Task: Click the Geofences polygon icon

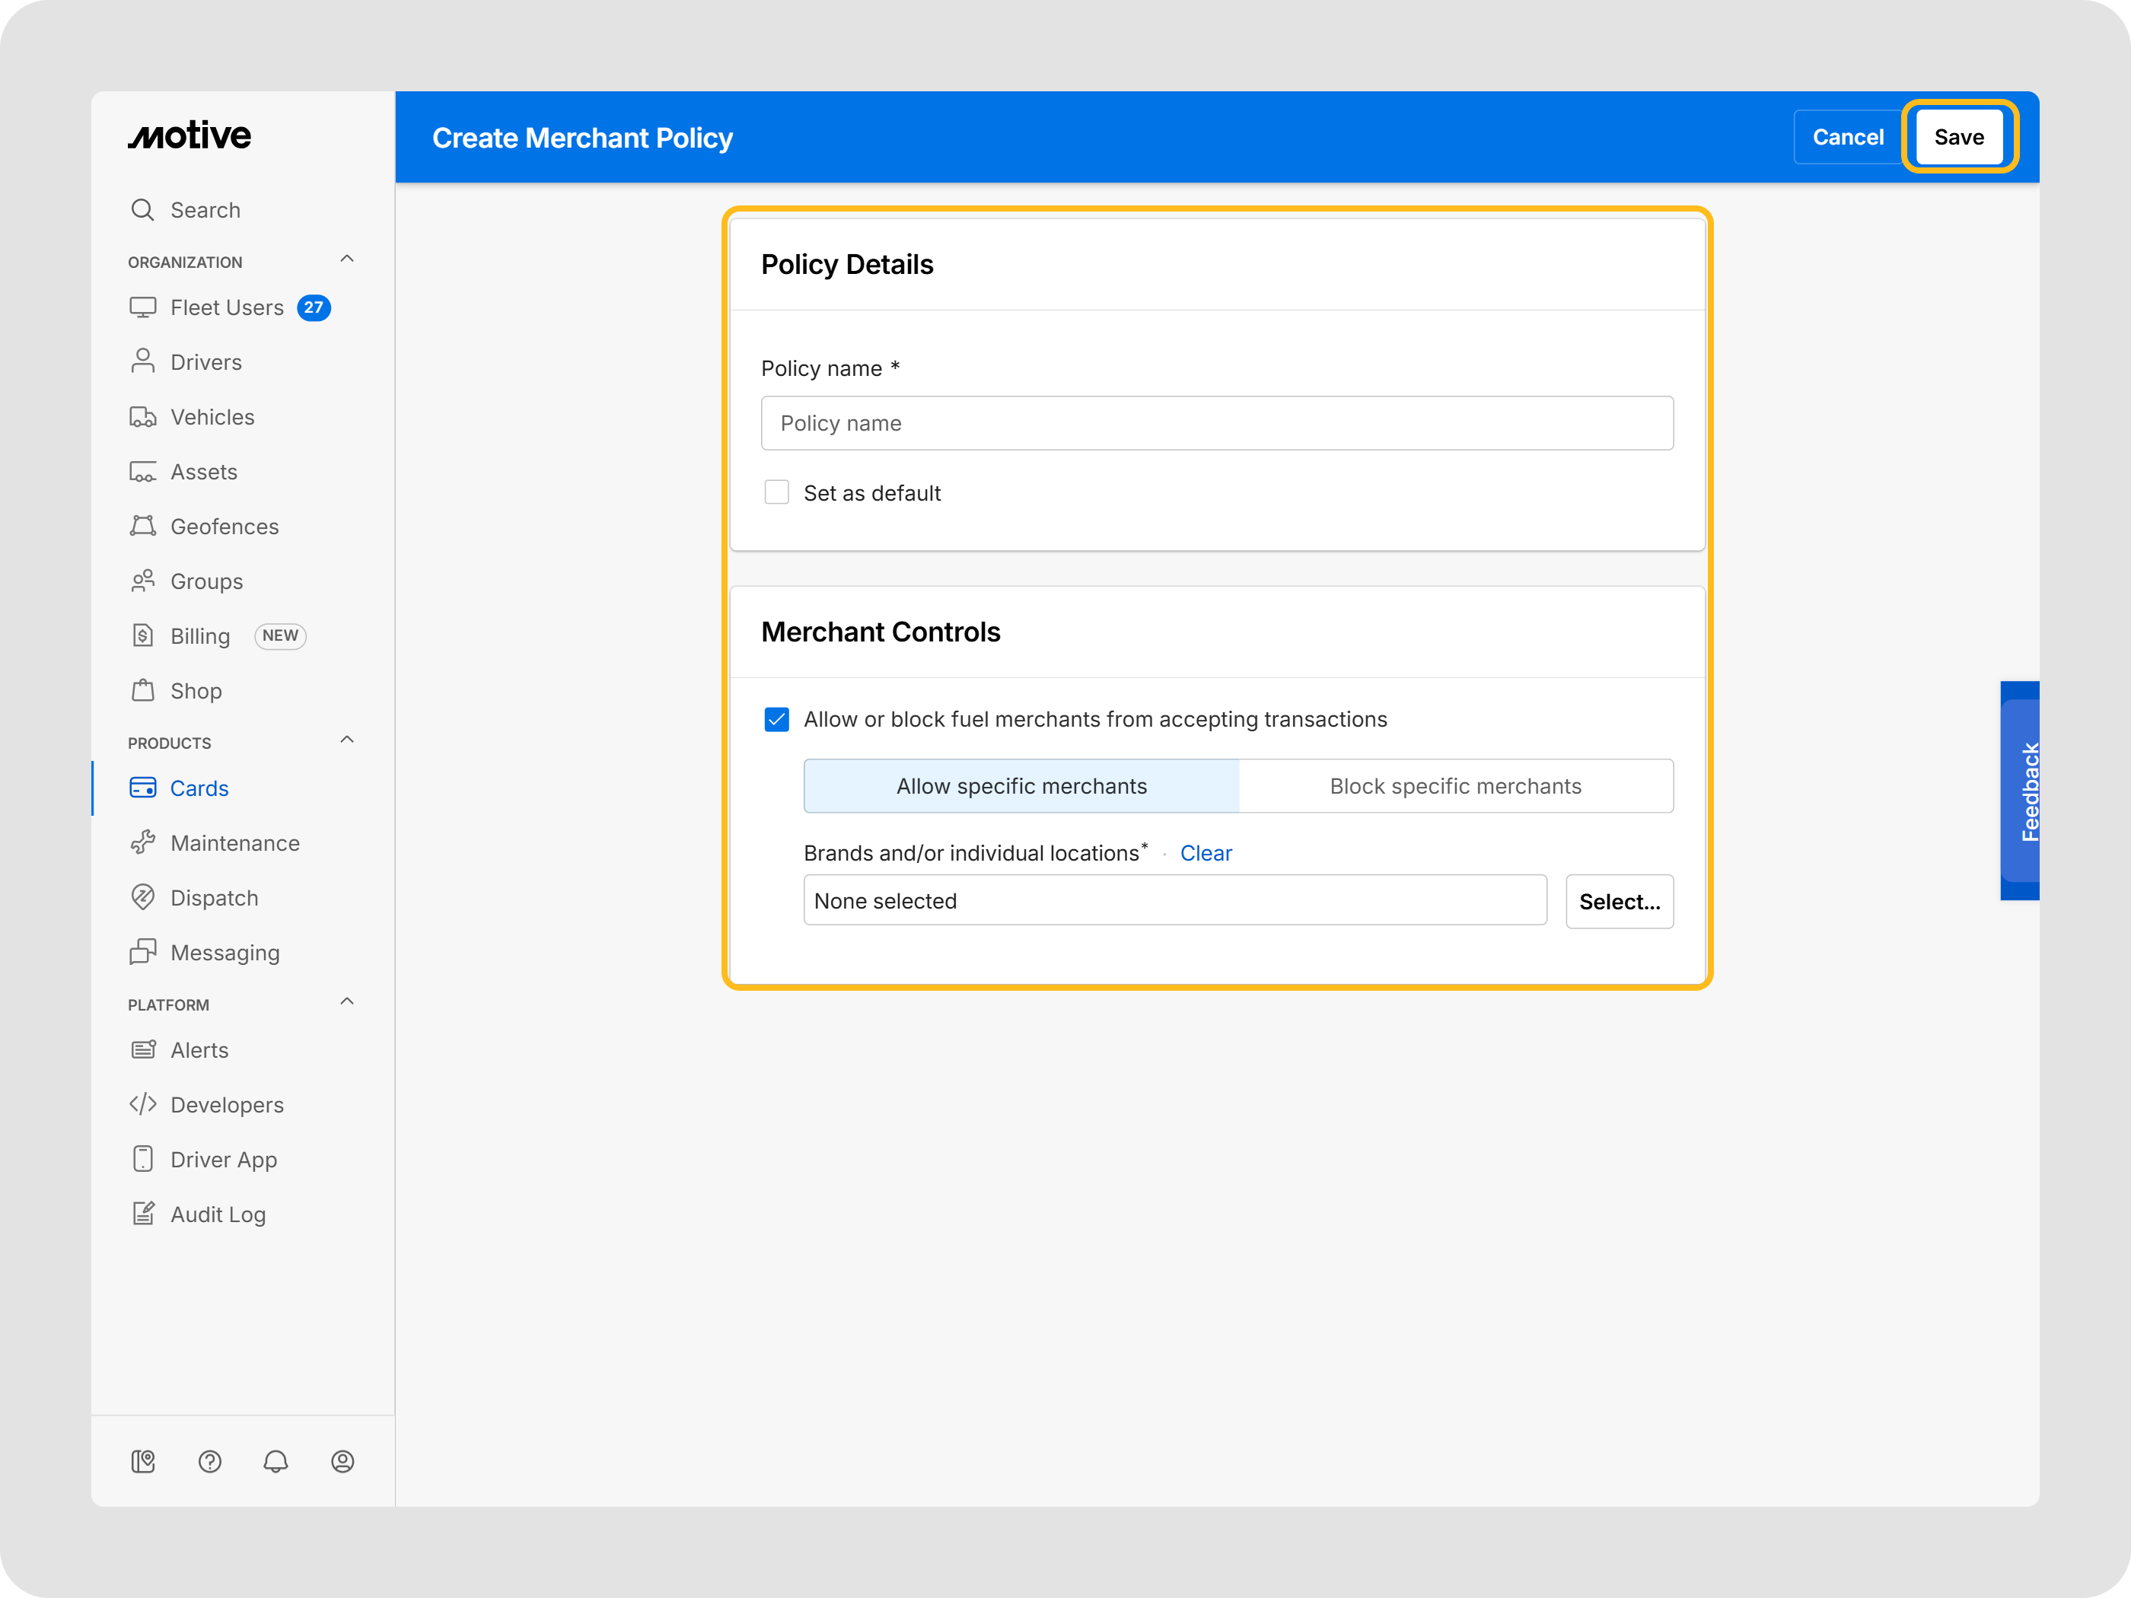Action: pyautogui.click(x=142, y=526)
